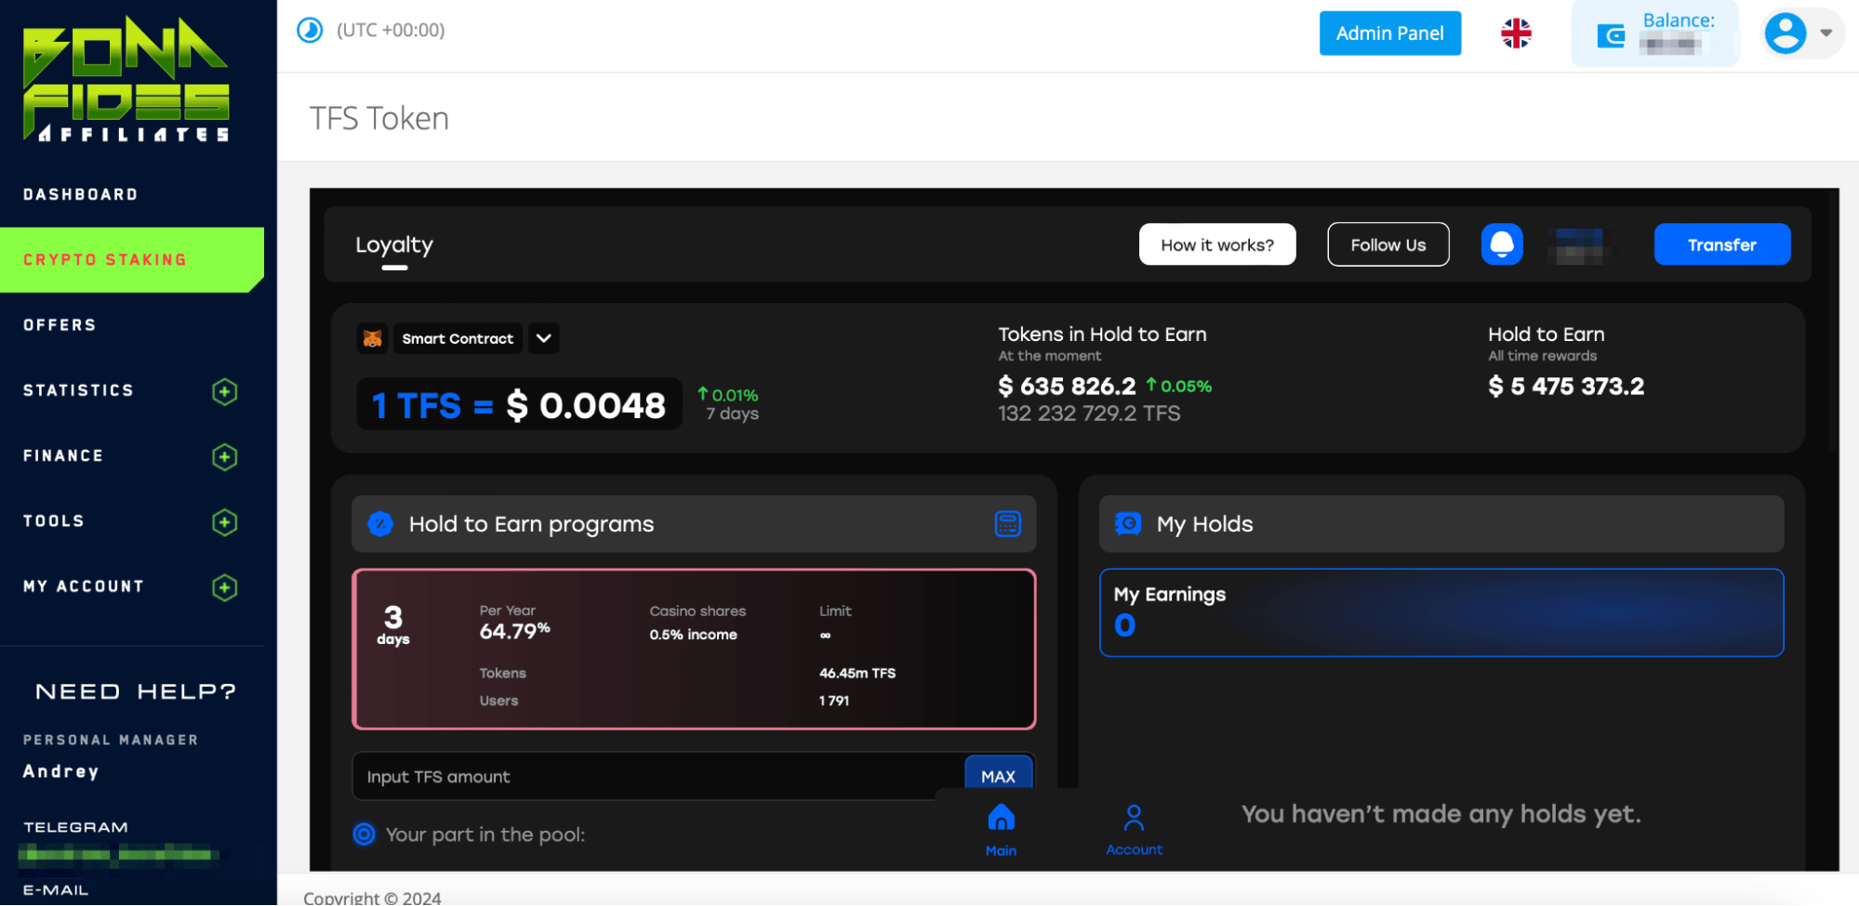This screenshot has height=906, width=1859.
Task: Open the language selector UK flag
Action: (x=1516, y=33)
